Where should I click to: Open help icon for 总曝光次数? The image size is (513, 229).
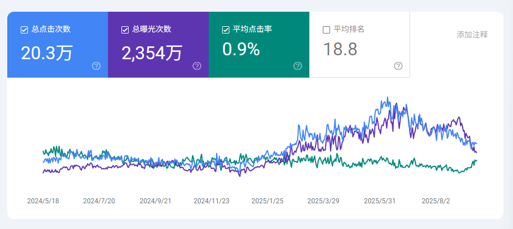pos(197,66)
